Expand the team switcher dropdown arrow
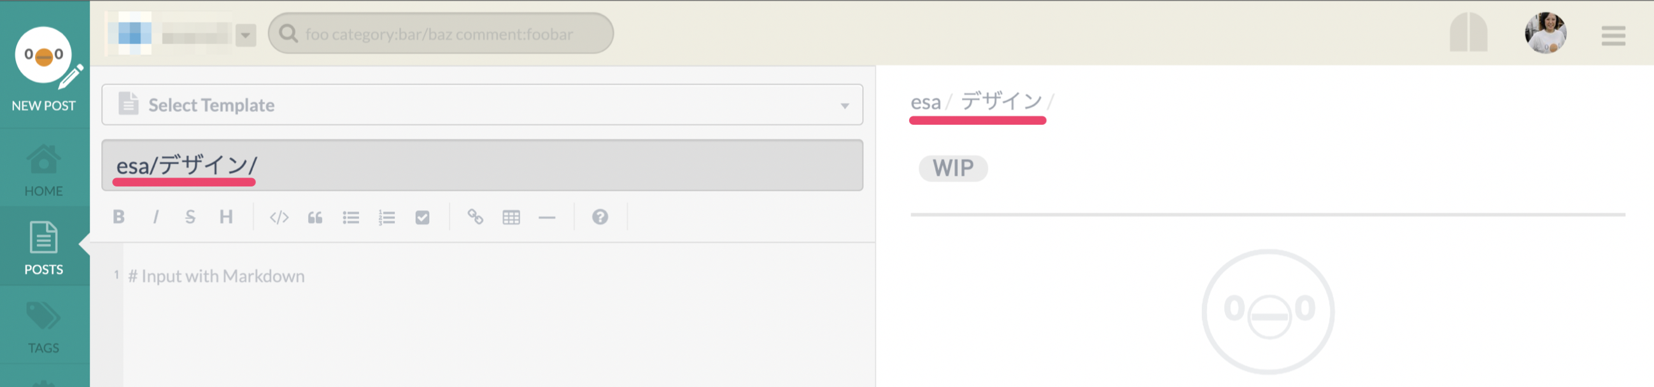1654x387 pixels. [246, 34]
